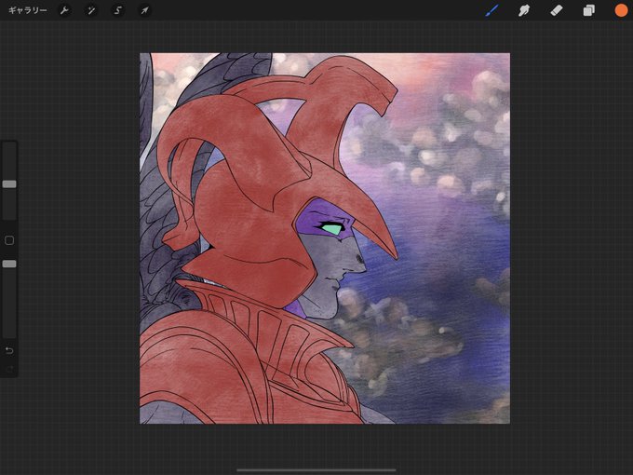Activate the Transform arrow tool
This screenshot has width=633, height=475.
click(x=144, y=10)
